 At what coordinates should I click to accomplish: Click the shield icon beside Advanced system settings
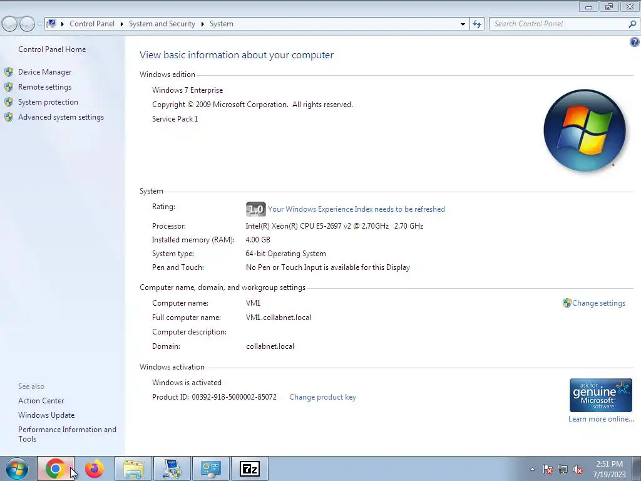pos(9,117)
